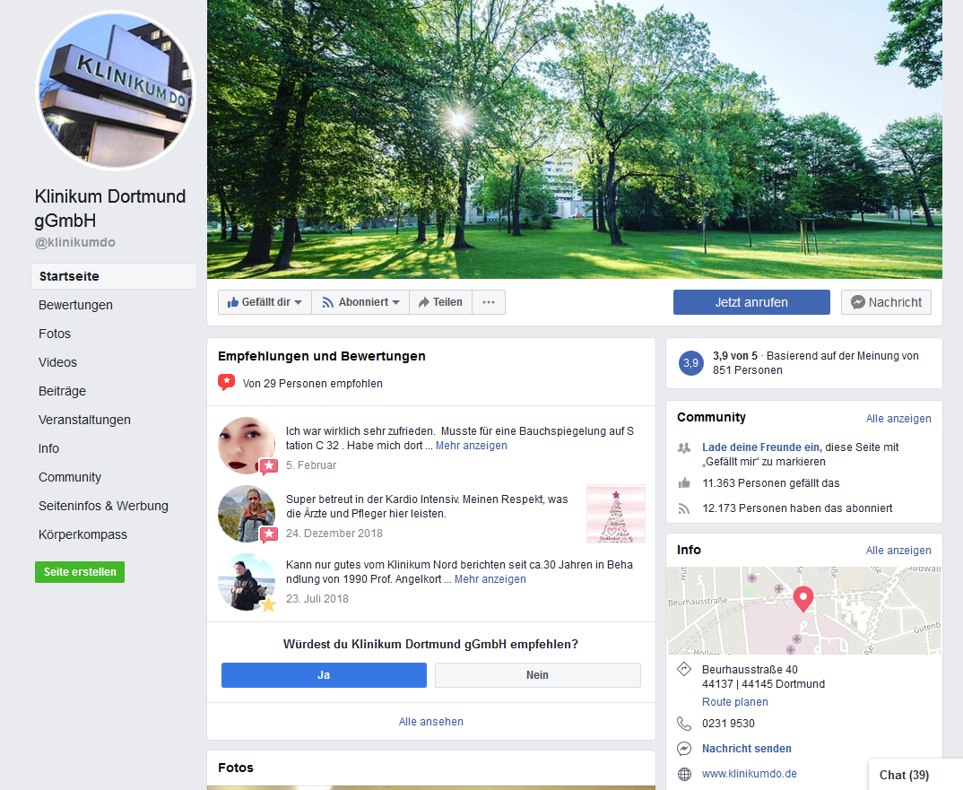Open the map preview of Beurhausstraße
This screenshot has height=790, width=963.
tap(804, 611)
